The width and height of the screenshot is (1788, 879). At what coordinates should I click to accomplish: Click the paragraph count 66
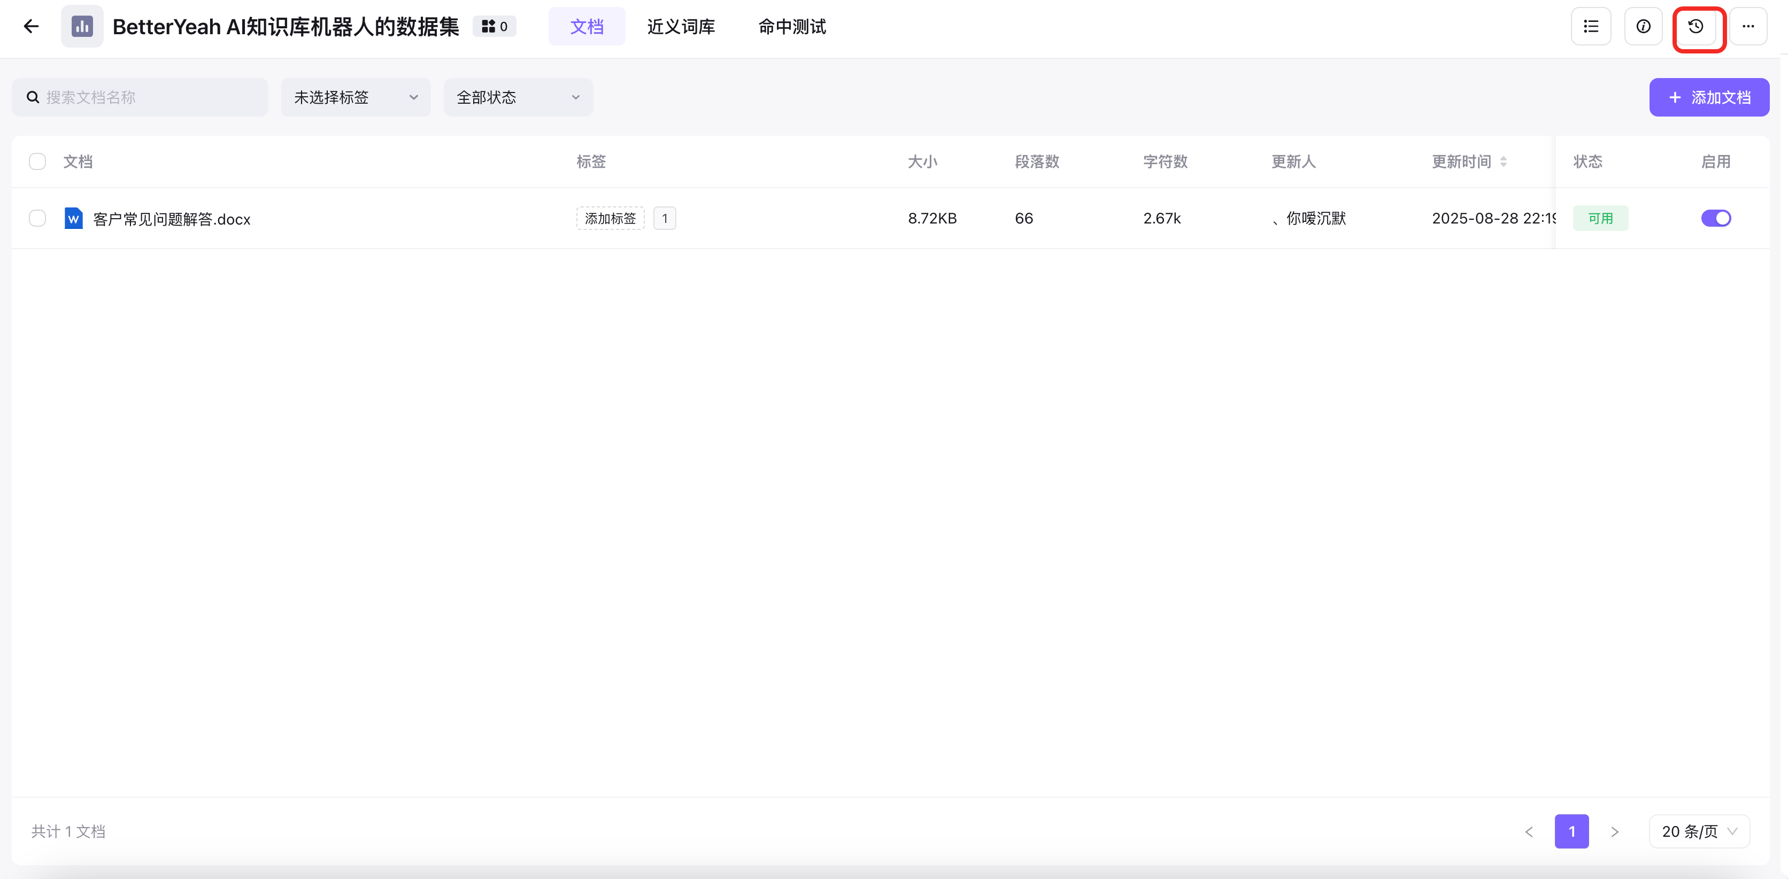pyautogui.click(x=1024, y=219)
